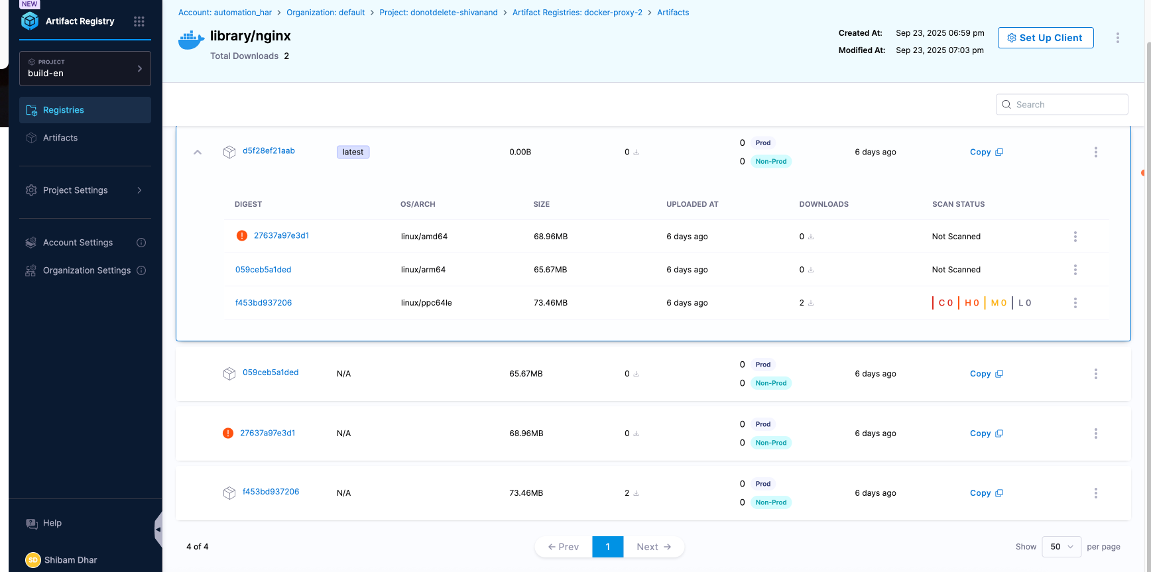The width and height of the screenshot is (1151, 572).
Task: Click the Next pagination button
Action: pyautogui.click(x=653, y=547)
